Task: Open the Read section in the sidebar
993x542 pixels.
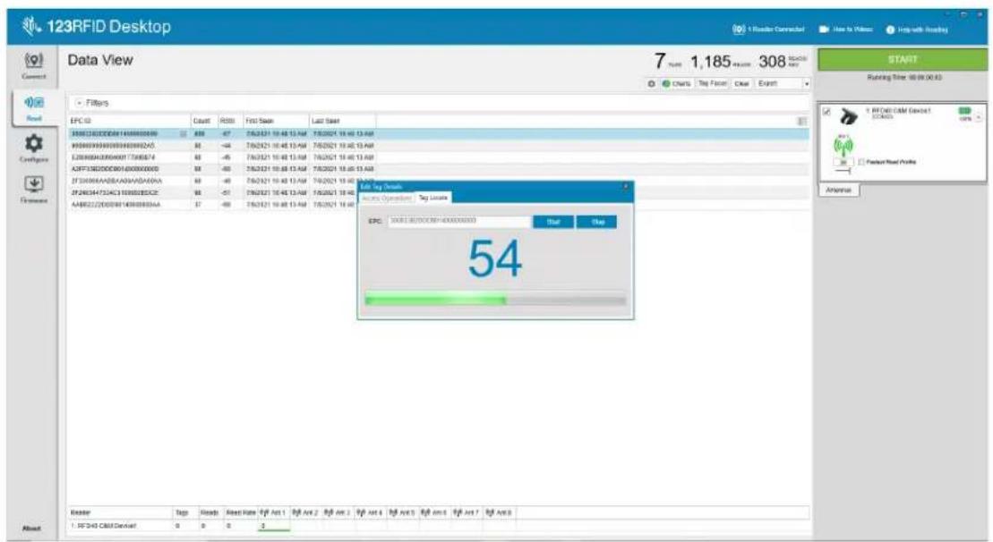Action: (33, 108)
